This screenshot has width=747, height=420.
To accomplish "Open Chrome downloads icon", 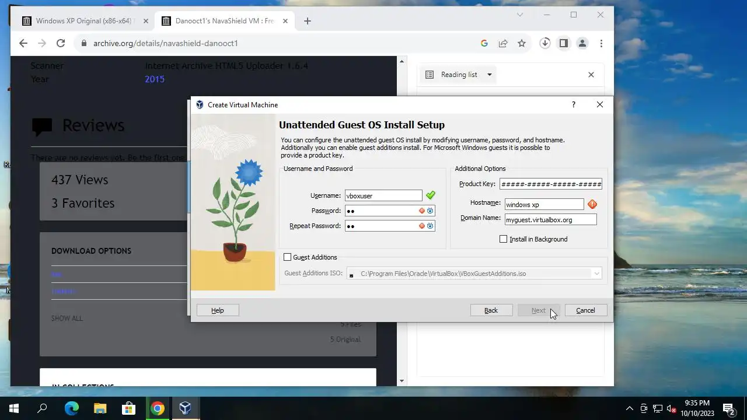I will [x=545, y=43].
